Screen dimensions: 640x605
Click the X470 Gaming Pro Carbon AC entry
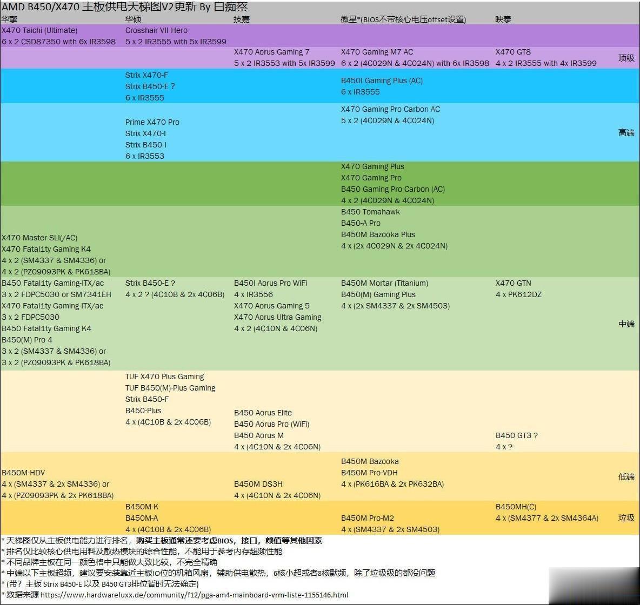(391, 109)
